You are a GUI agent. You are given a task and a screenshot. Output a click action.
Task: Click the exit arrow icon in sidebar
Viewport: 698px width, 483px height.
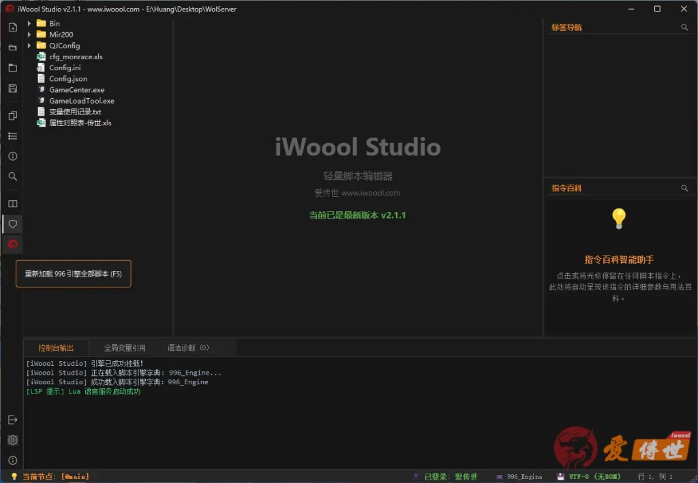click(x=13, y=420)
